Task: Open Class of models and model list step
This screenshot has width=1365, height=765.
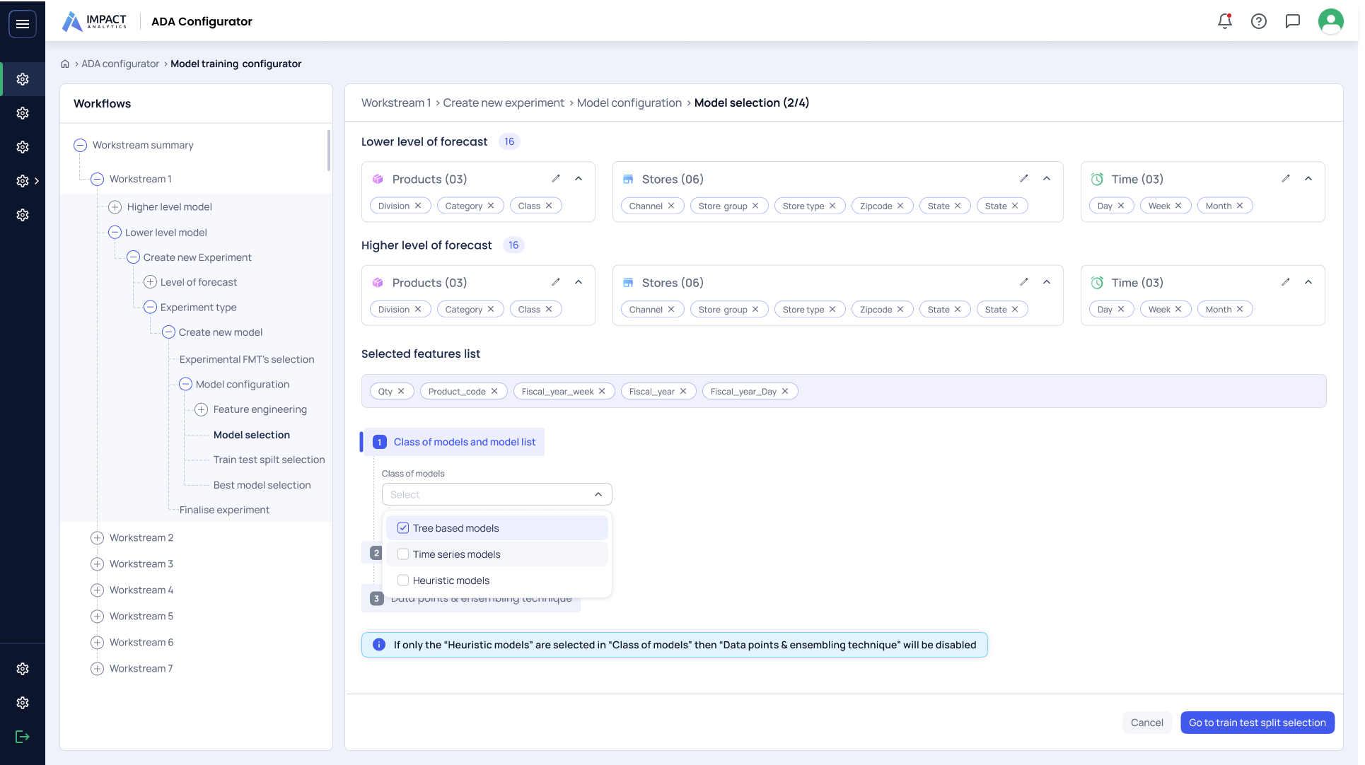Action: 464,442
